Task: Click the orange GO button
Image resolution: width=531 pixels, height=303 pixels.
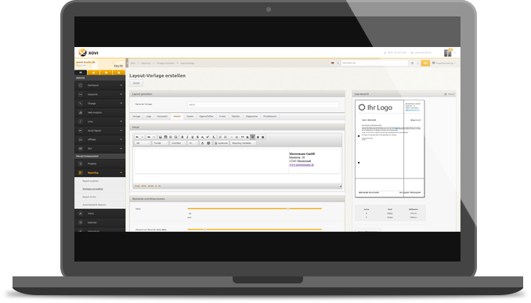Action: pyautogui.click(x=425, y=63)
